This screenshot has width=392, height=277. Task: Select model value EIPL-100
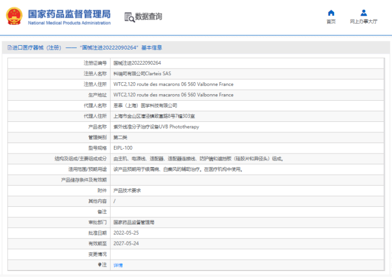pyautogui.click(x=123, y=147)
